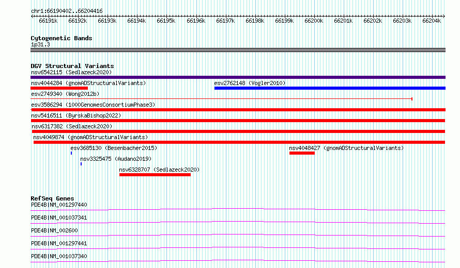Click the RefSeq Genes track title

click(x=52, y=198)
